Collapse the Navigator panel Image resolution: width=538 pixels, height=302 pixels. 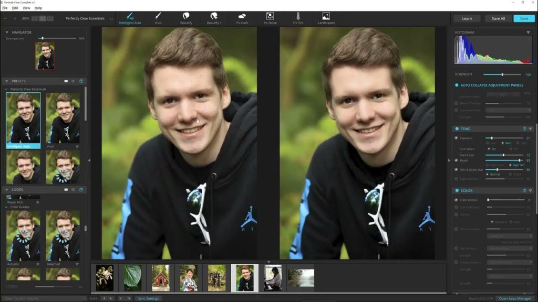coord(7,32)
